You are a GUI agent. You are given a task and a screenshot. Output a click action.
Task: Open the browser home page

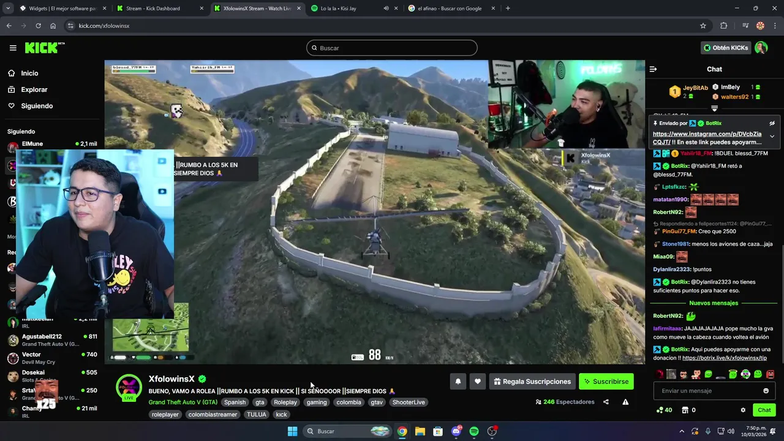tap(53, 26)
